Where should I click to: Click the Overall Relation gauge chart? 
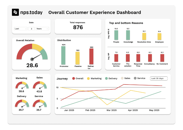point(32,53)
